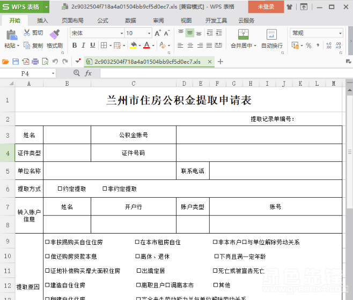
Task: Toggle bold formatting
Action: [x=75, y=46]
